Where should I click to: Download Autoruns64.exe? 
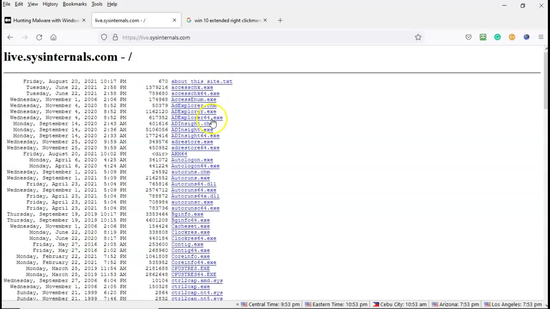pos(193,190)
